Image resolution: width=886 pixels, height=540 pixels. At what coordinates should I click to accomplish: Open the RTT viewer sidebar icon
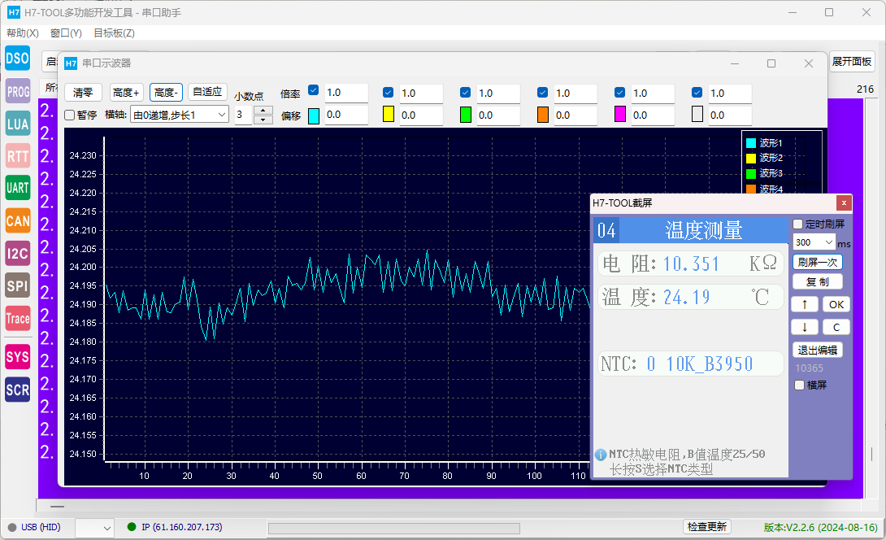[18, 156]
